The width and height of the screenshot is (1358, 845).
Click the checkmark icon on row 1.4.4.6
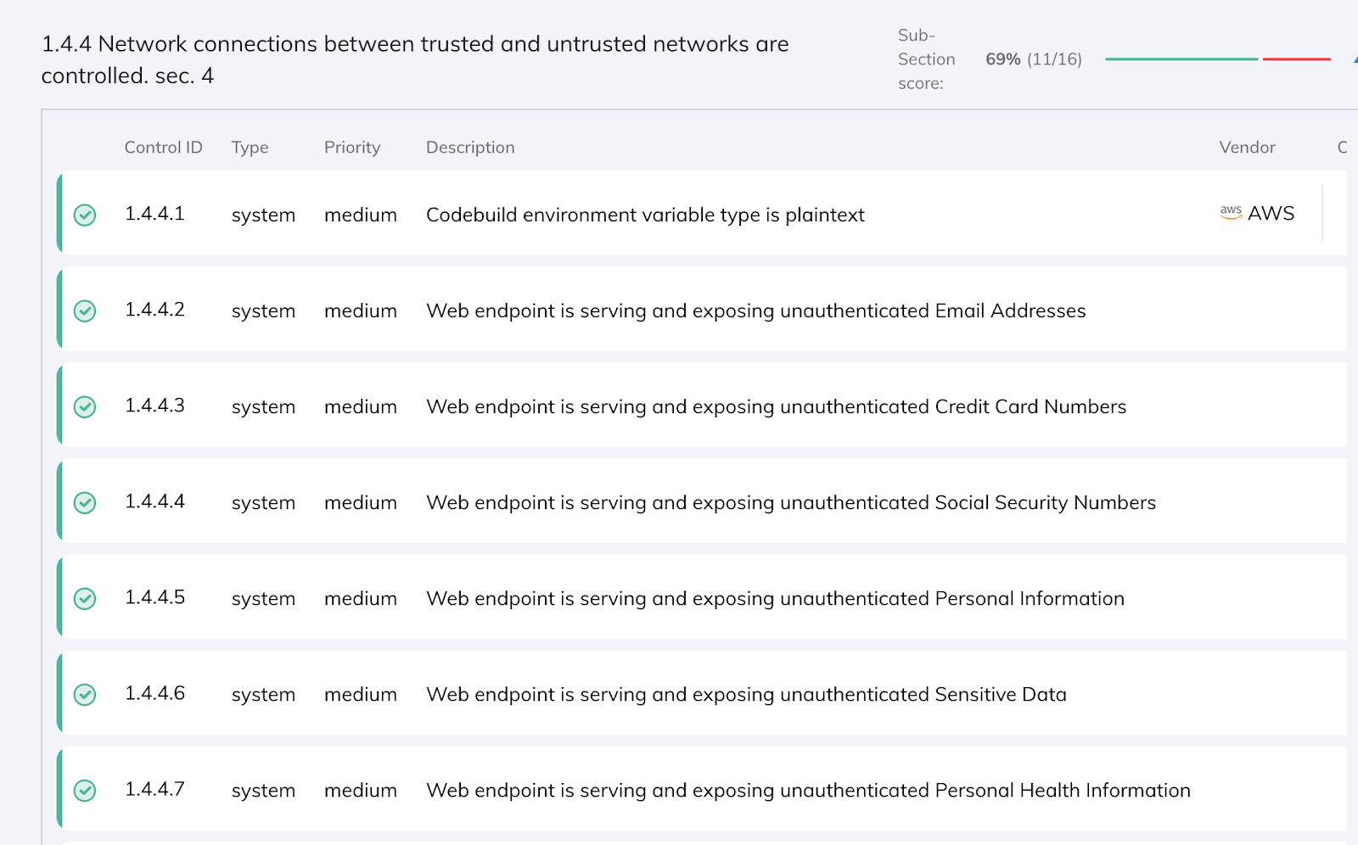click(85, 695)
